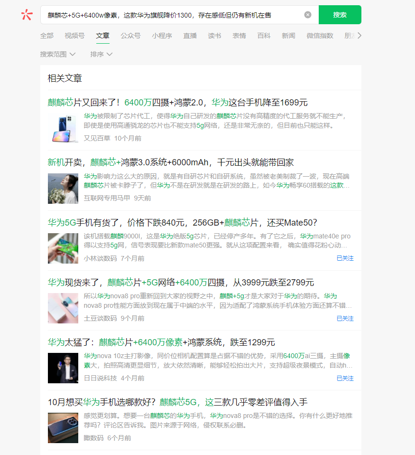Expand the 排序 dropdown

[x=101, y=54]
